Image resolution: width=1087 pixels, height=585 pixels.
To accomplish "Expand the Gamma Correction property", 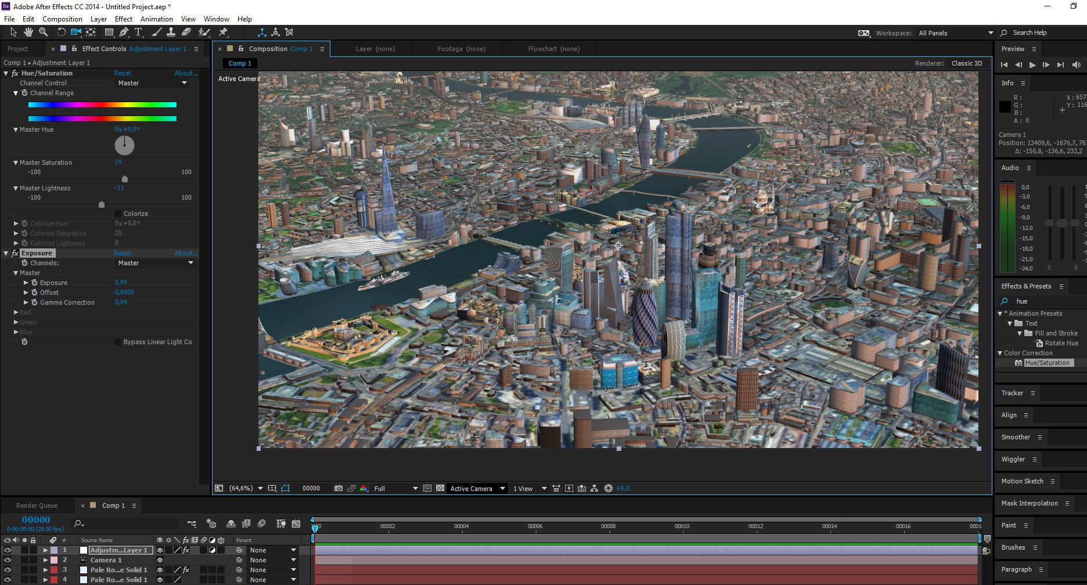I will [26, 302].
